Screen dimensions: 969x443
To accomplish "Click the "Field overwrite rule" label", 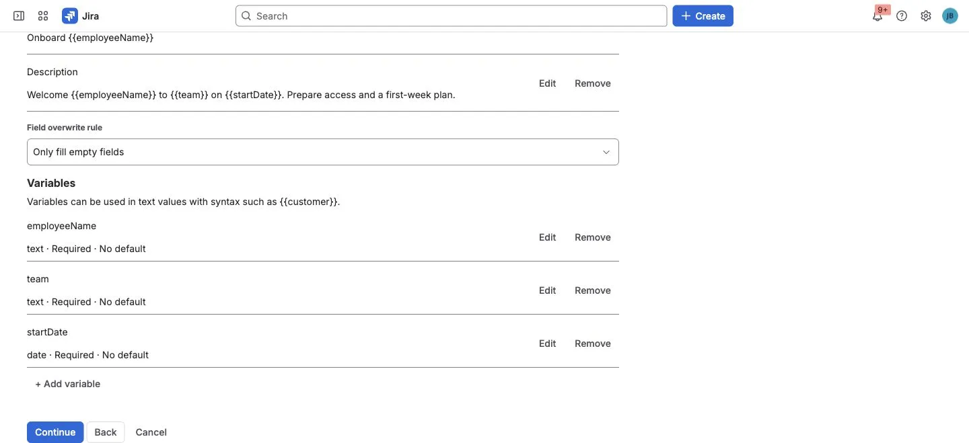I will (x=65, y=127).
